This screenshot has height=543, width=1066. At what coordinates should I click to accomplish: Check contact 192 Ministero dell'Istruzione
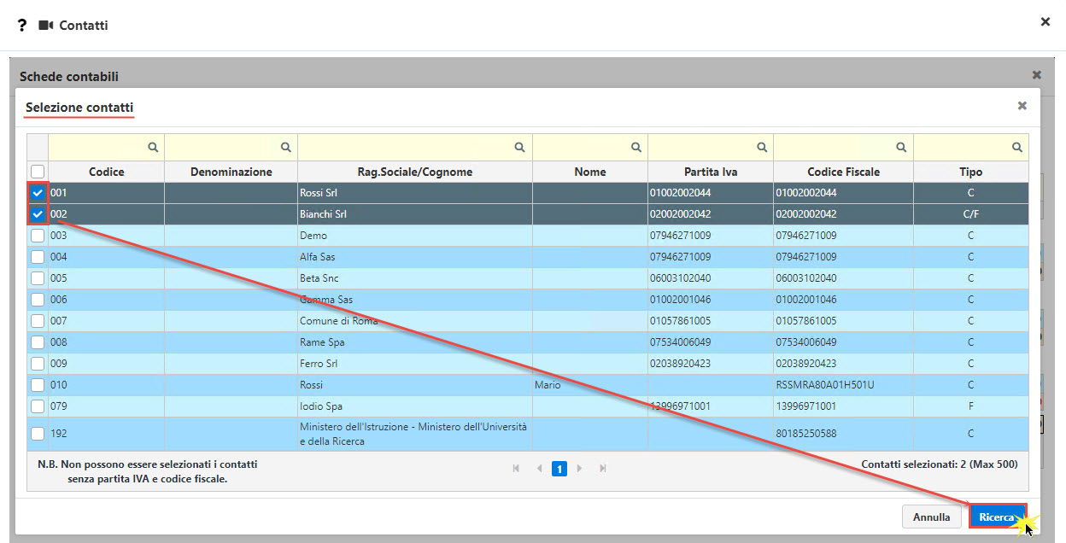[38, 434]
